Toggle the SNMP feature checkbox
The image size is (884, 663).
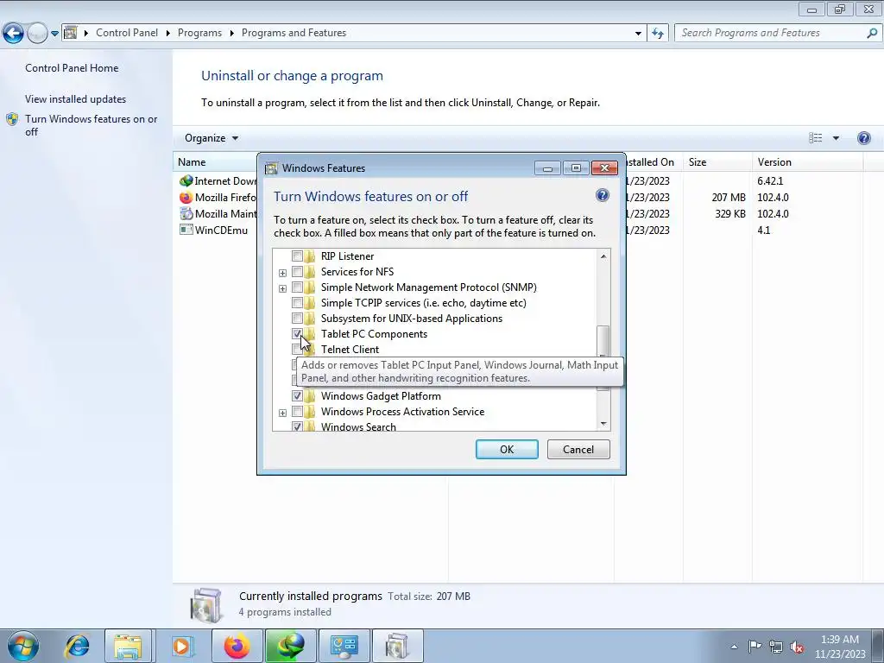pos(297,287)
